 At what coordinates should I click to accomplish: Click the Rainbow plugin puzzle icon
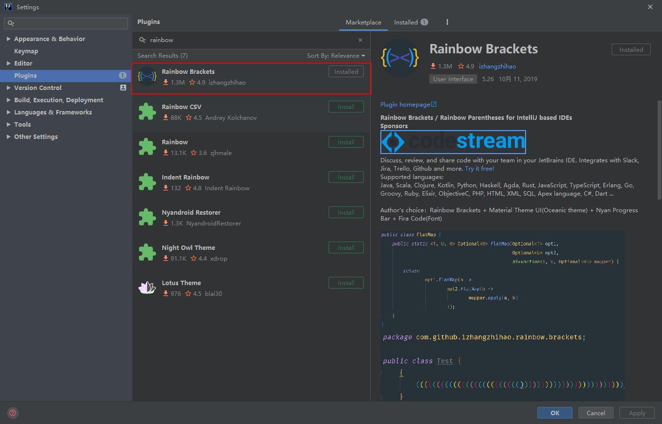coord(147,147)
